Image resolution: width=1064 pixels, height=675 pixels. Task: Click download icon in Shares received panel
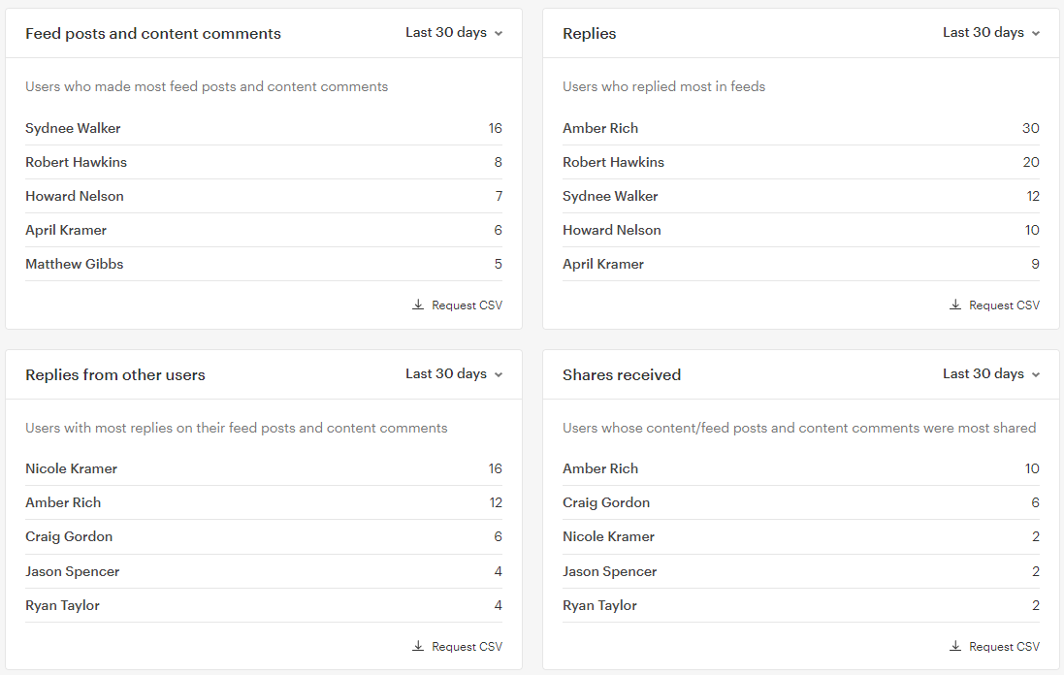point(955,646)
